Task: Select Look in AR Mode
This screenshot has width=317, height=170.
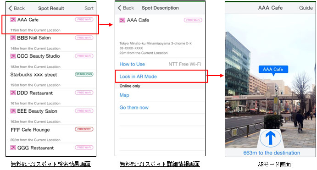Action: 161,77
